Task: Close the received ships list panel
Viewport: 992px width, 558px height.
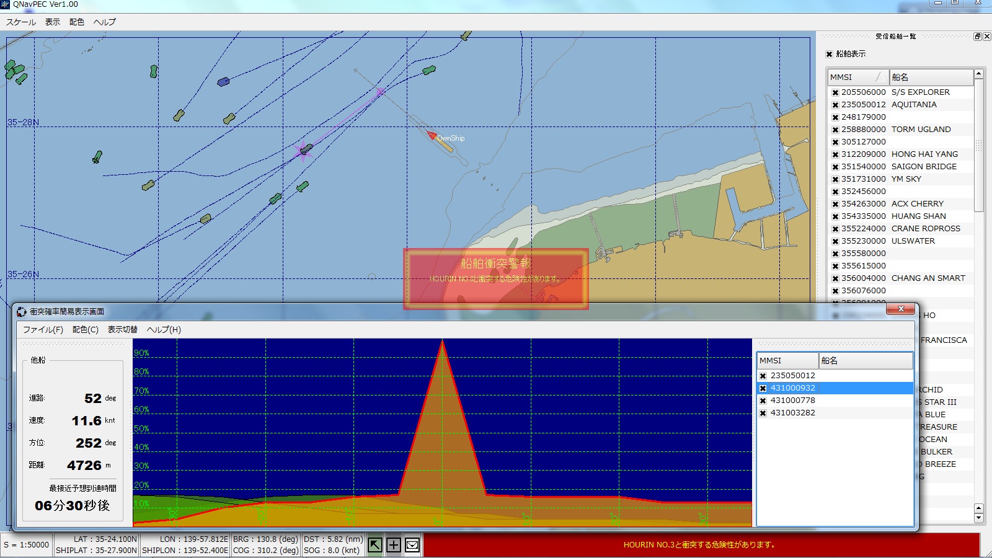Action: coord(987,37)
